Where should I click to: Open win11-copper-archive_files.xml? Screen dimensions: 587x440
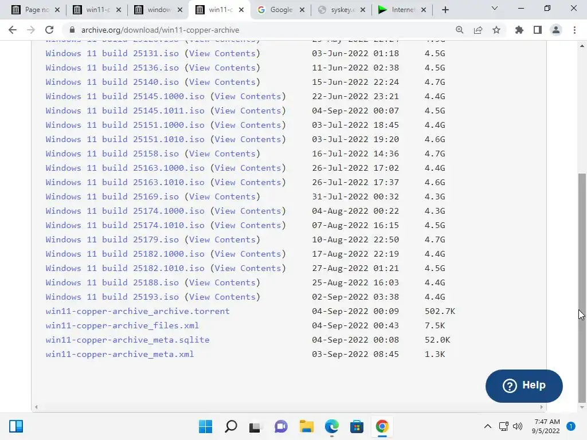click(x=122, y=325)
